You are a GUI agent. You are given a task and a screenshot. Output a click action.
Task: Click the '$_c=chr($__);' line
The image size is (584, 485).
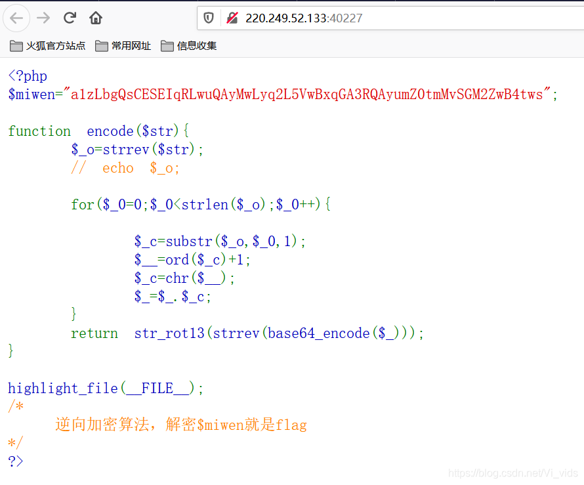coord(184,278)
